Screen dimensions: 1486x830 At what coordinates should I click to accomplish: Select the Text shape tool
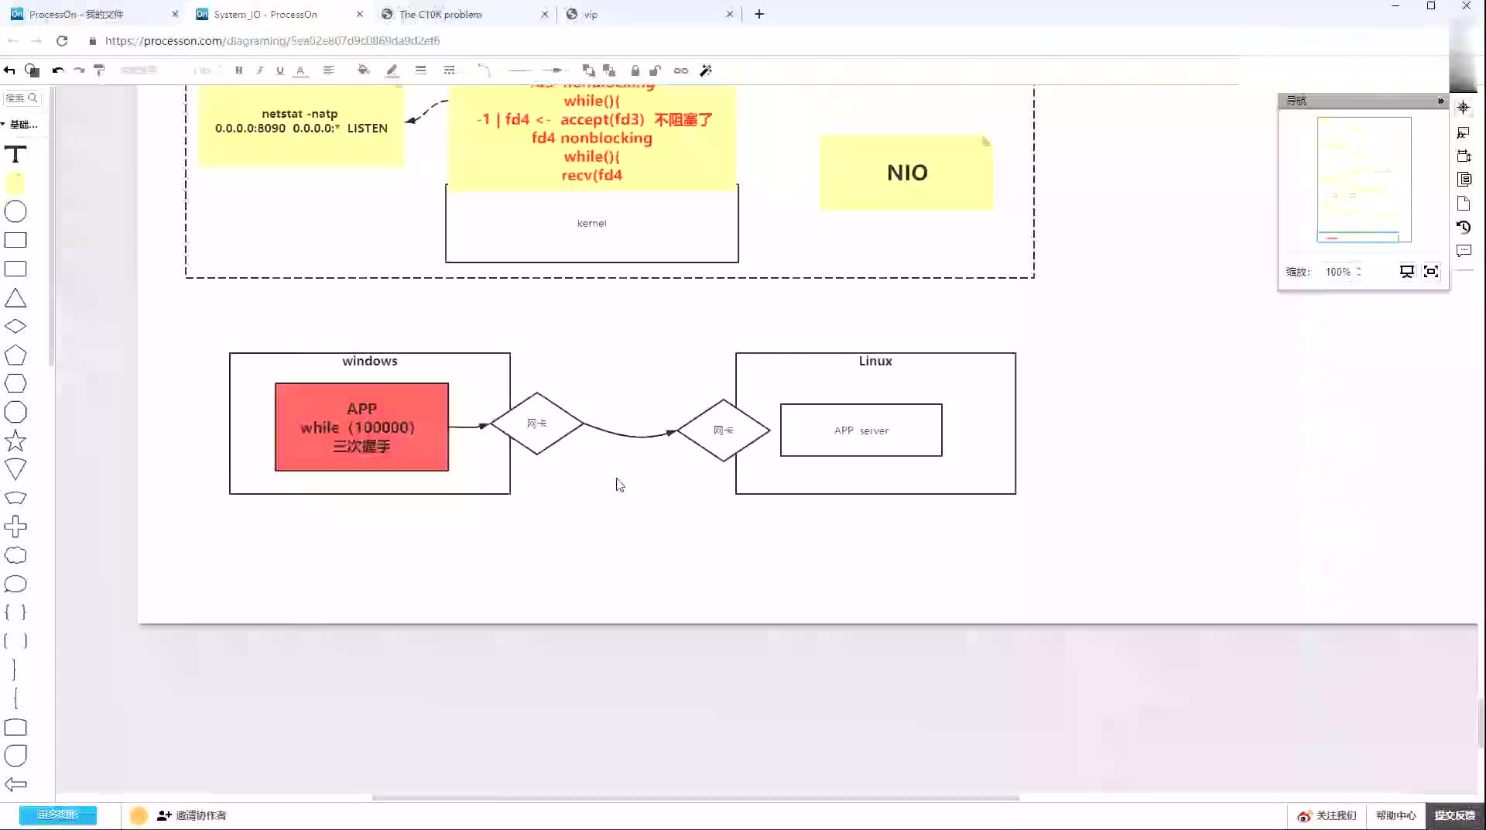[15, 154]
